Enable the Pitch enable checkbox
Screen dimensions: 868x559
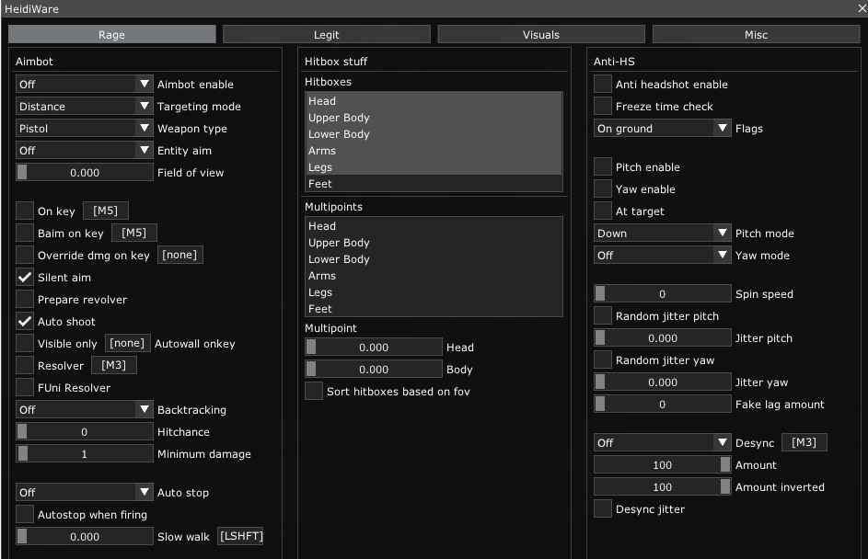(x=603, y=166)
